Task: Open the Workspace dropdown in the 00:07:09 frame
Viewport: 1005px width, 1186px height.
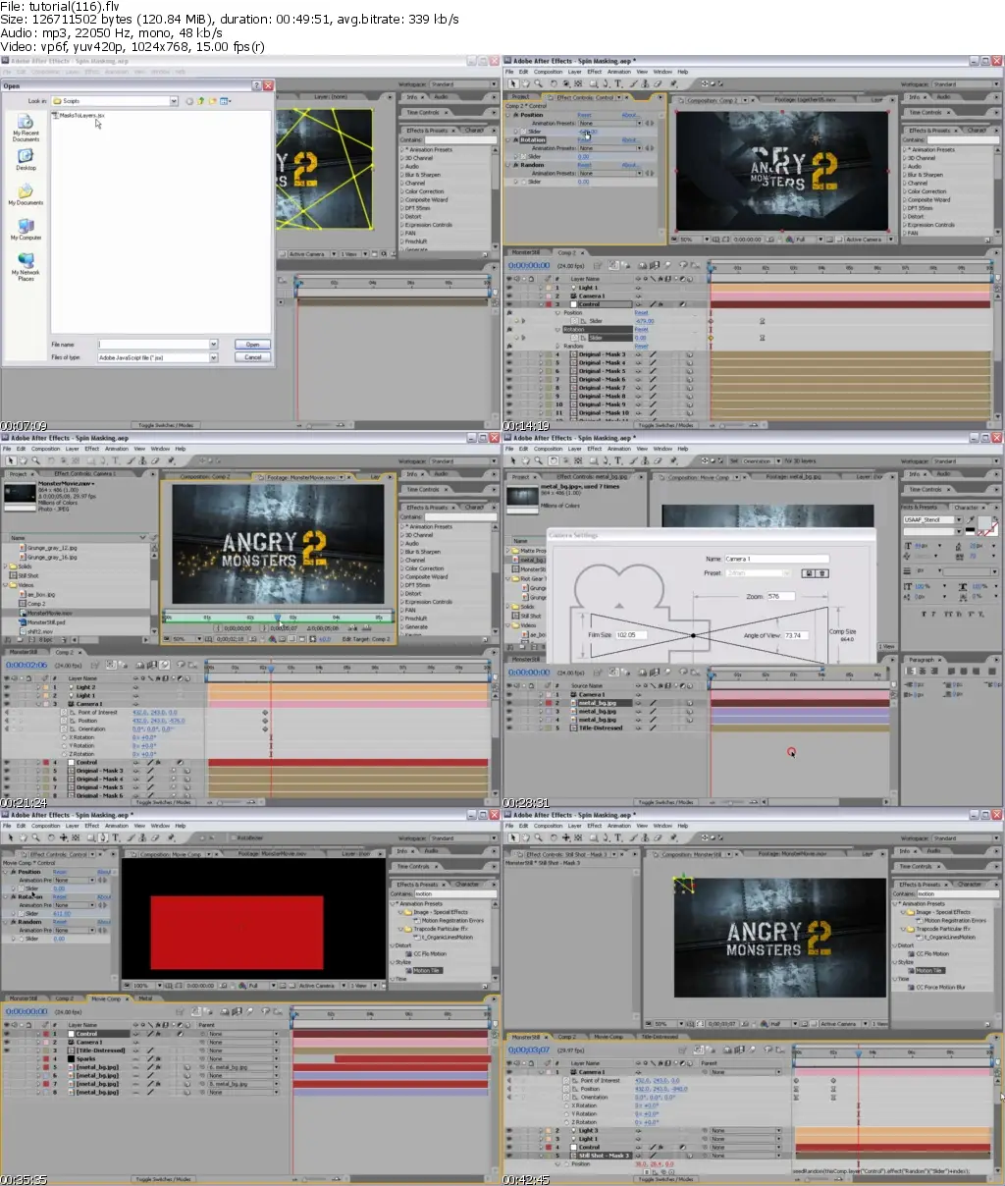Action: tap(463, 84)
